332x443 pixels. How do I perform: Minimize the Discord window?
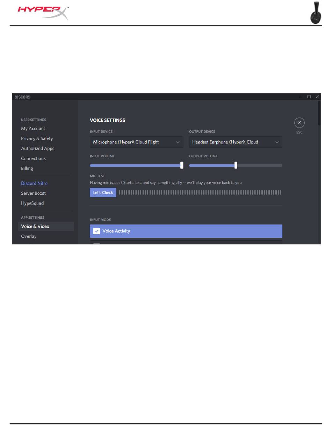pyautogui.click(x=301, y=97)
